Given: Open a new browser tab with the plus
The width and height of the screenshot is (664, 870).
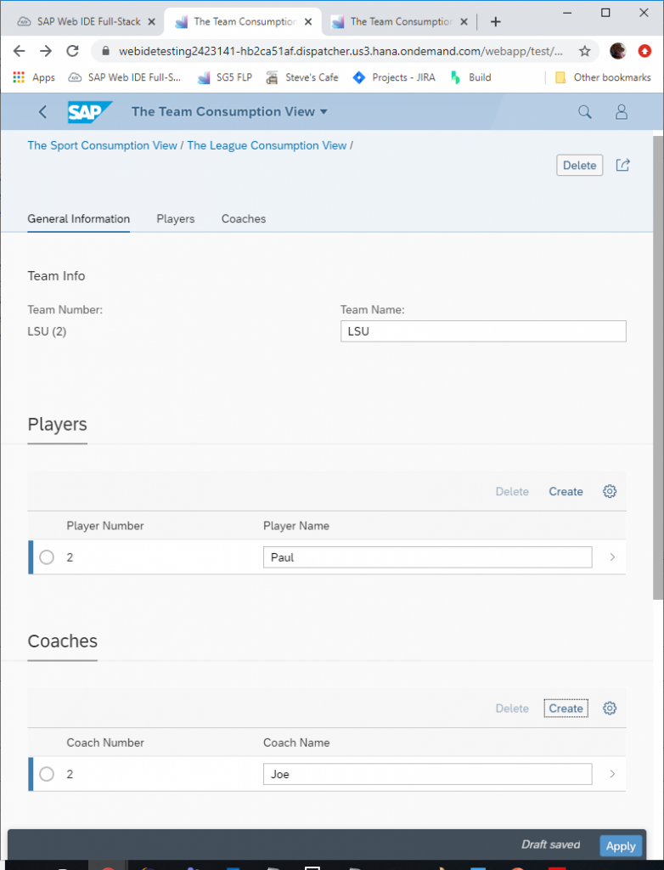Looking at the screenshot, I should [495, 21].
